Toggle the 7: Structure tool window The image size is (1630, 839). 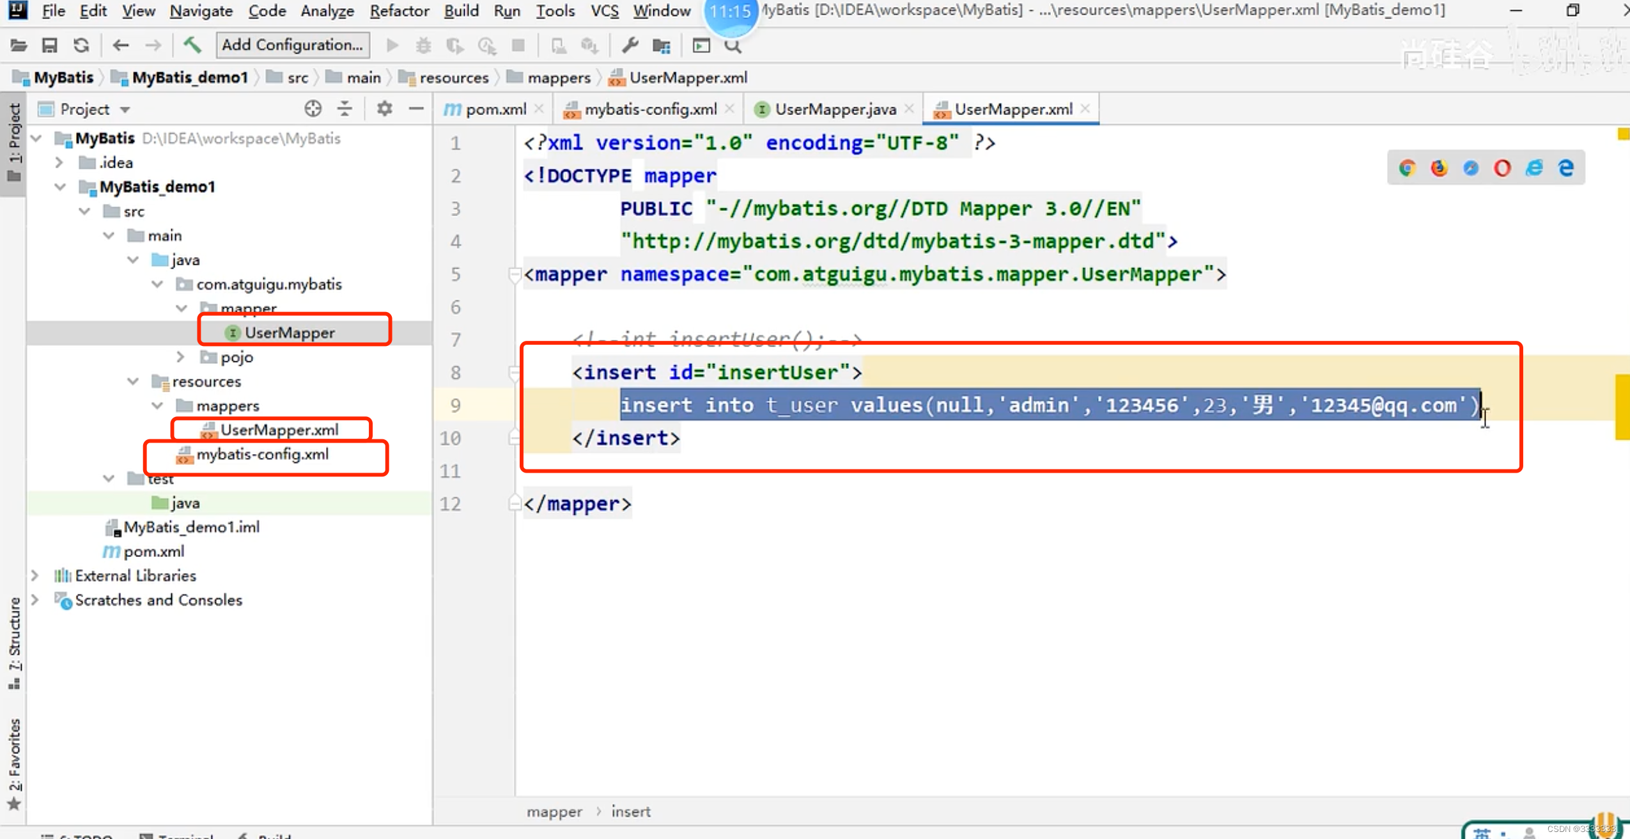tap(13, 643)
